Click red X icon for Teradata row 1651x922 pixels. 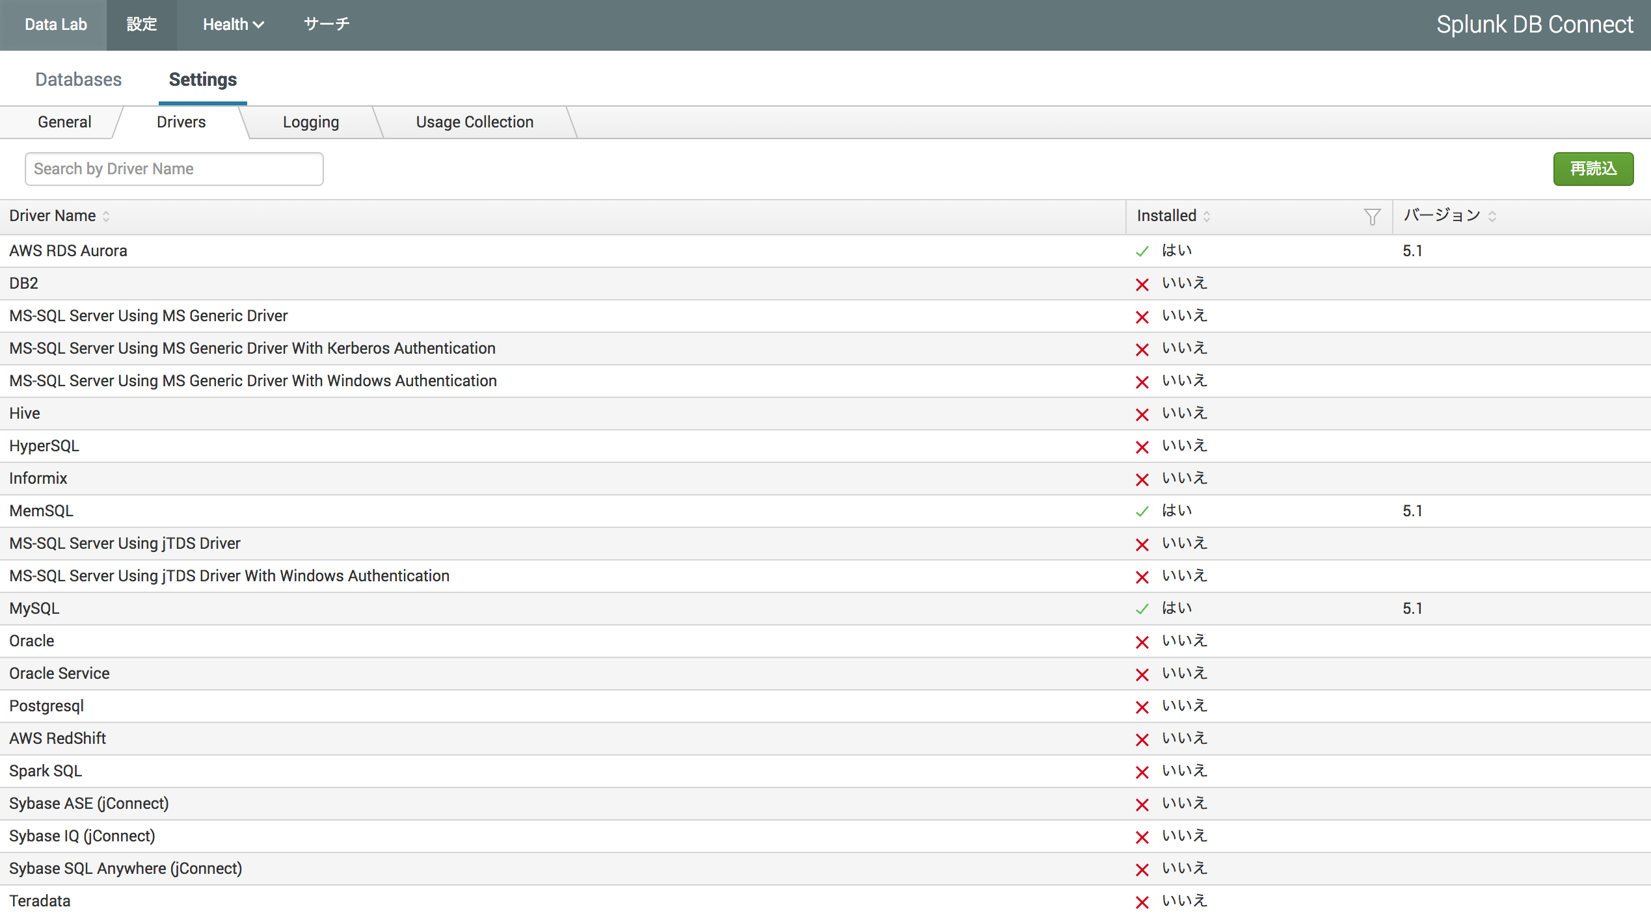tap(1142, 902)
